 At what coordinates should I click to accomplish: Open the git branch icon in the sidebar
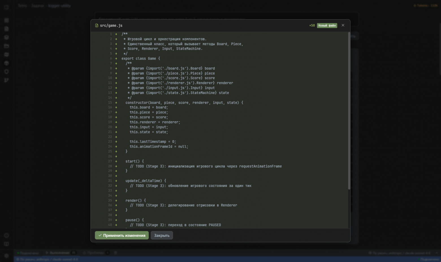[x=7, y=80]
